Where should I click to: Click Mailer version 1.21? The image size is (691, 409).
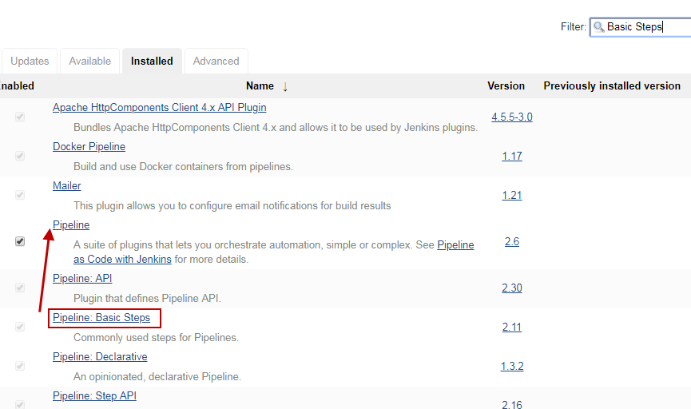tap(512, 196)
